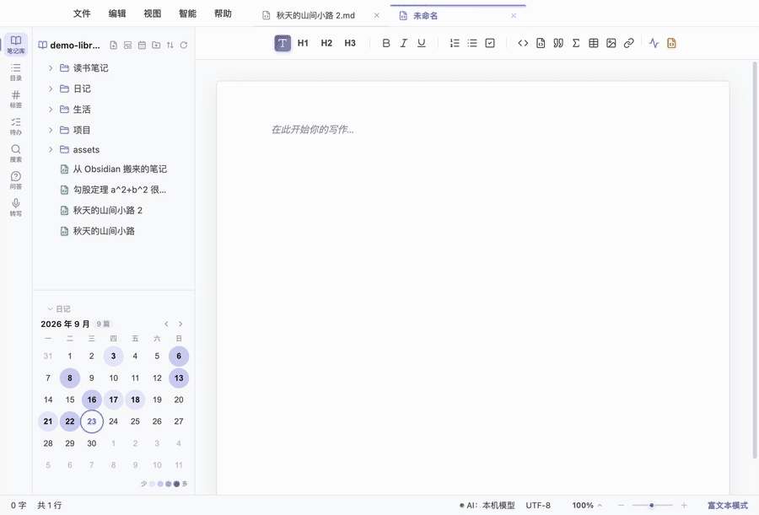Screen dimensions: 759x515
Task: Click the 富文本模式 mode switch
Action: pos(728,506)
